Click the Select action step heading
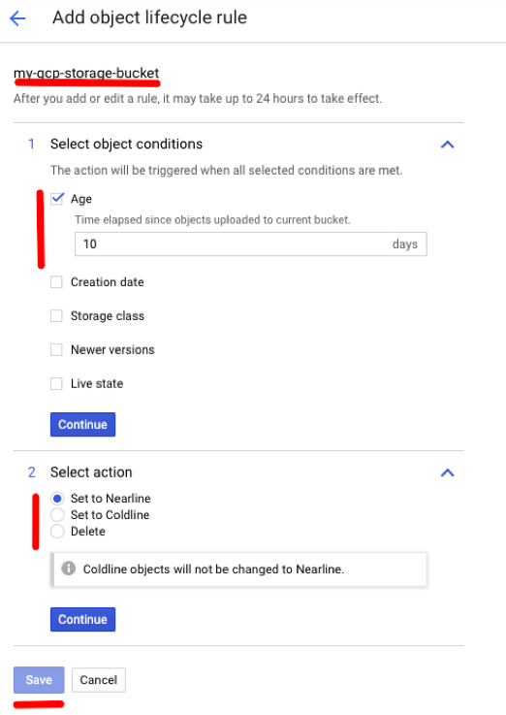Screen dimensions: 506x715 pos(91,472)
